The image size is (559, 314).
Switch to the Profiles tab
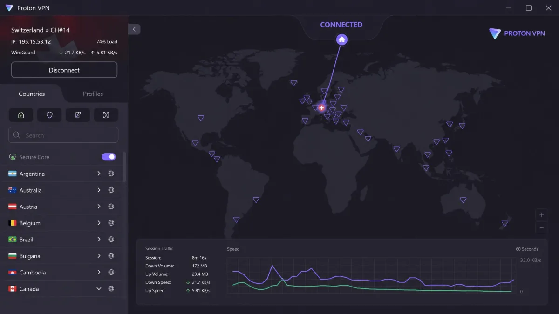[x=93, y=94]
